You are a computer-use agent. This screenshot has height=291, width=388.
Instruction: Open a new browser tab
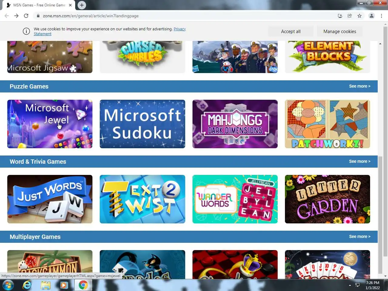pyautogui.click(x=82, y=5)
